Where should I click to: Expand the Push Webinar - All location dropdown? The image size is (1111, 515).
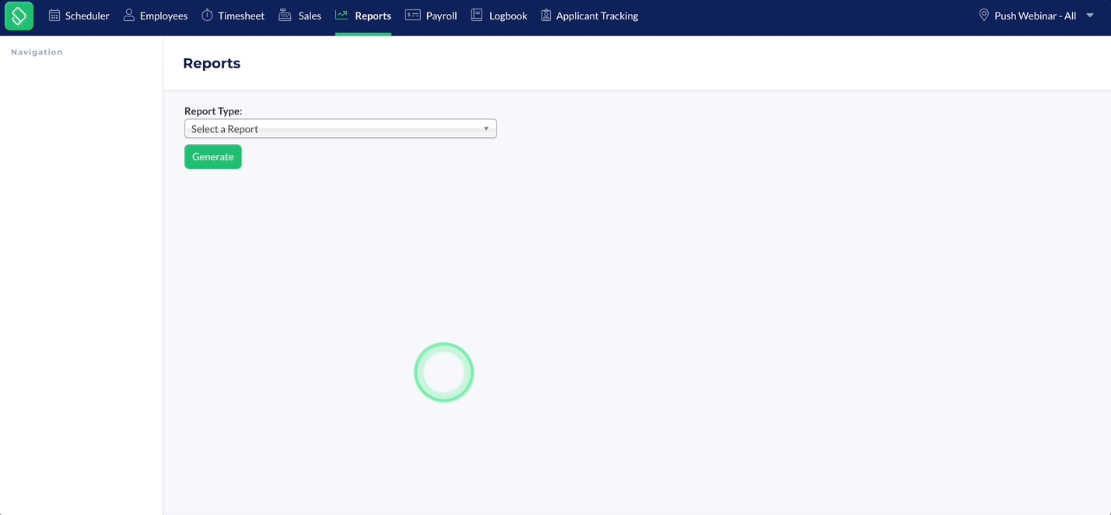point(1038,16)
